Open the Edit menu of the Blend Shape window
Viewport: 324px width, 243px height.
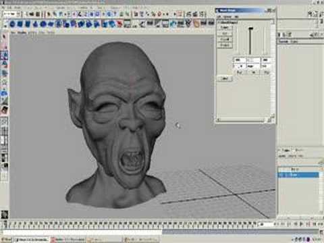219,17
